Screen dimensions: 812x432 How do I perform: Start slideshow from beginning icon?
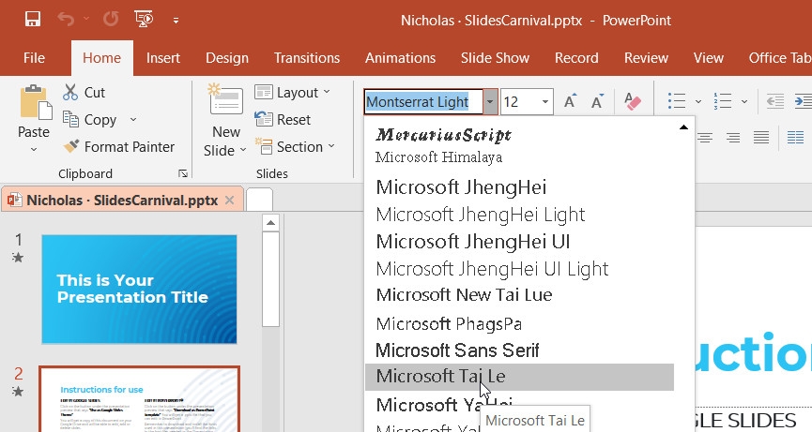144,20
